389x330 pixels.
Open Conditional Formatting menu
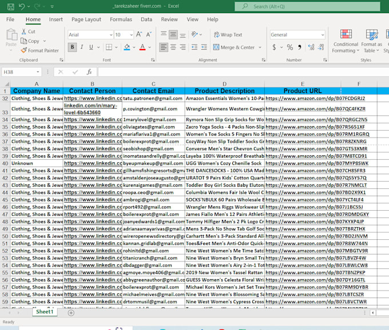[x=346, y=41]
